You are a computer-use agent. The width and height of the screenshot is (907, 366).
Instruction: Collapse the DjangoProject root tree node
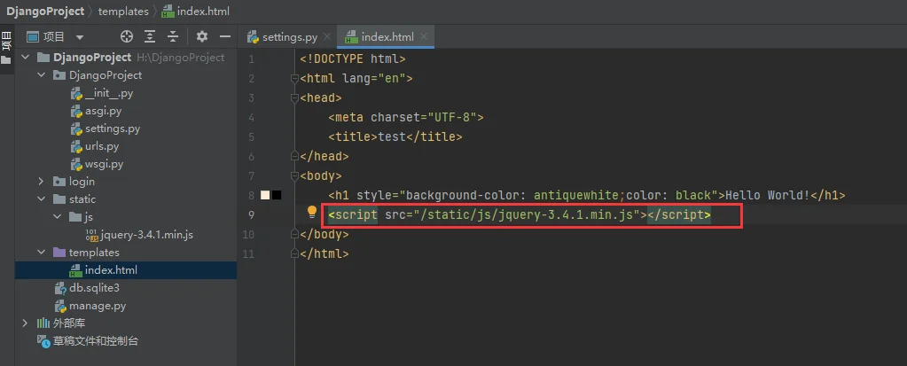point(25,58)
